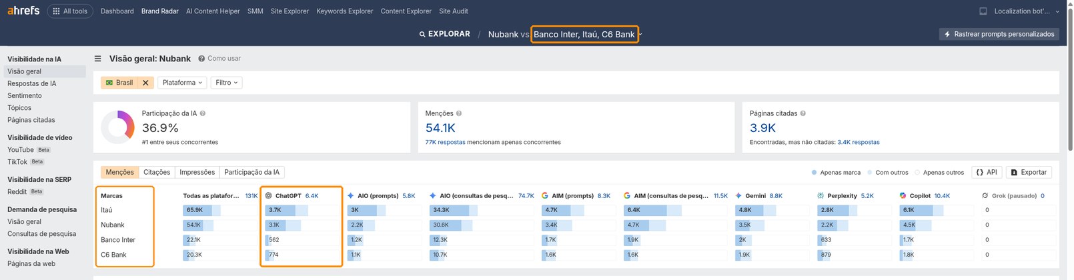This screenshot has width=1074, height=280.
Task: Open the Dashboard menu item
Action: (117, 11)
